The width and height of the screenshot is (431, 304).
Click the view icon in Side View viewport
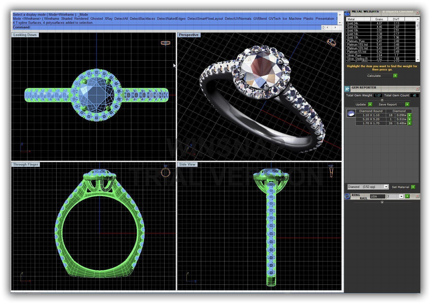[331, 171]
